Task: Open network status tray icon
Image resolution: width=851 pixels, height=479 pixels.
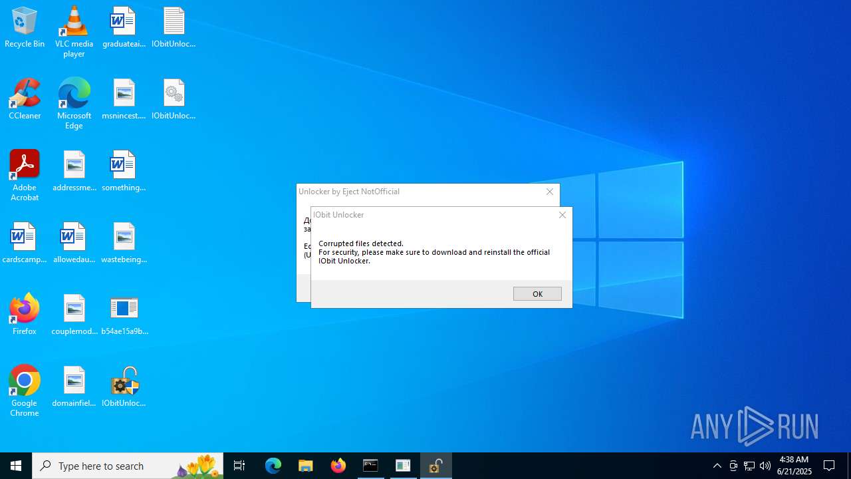Action: click(749, 466)
